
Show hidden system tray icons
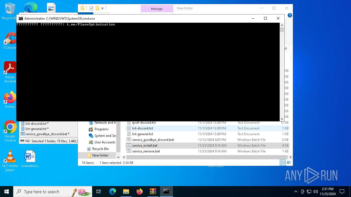coord(296,192)
